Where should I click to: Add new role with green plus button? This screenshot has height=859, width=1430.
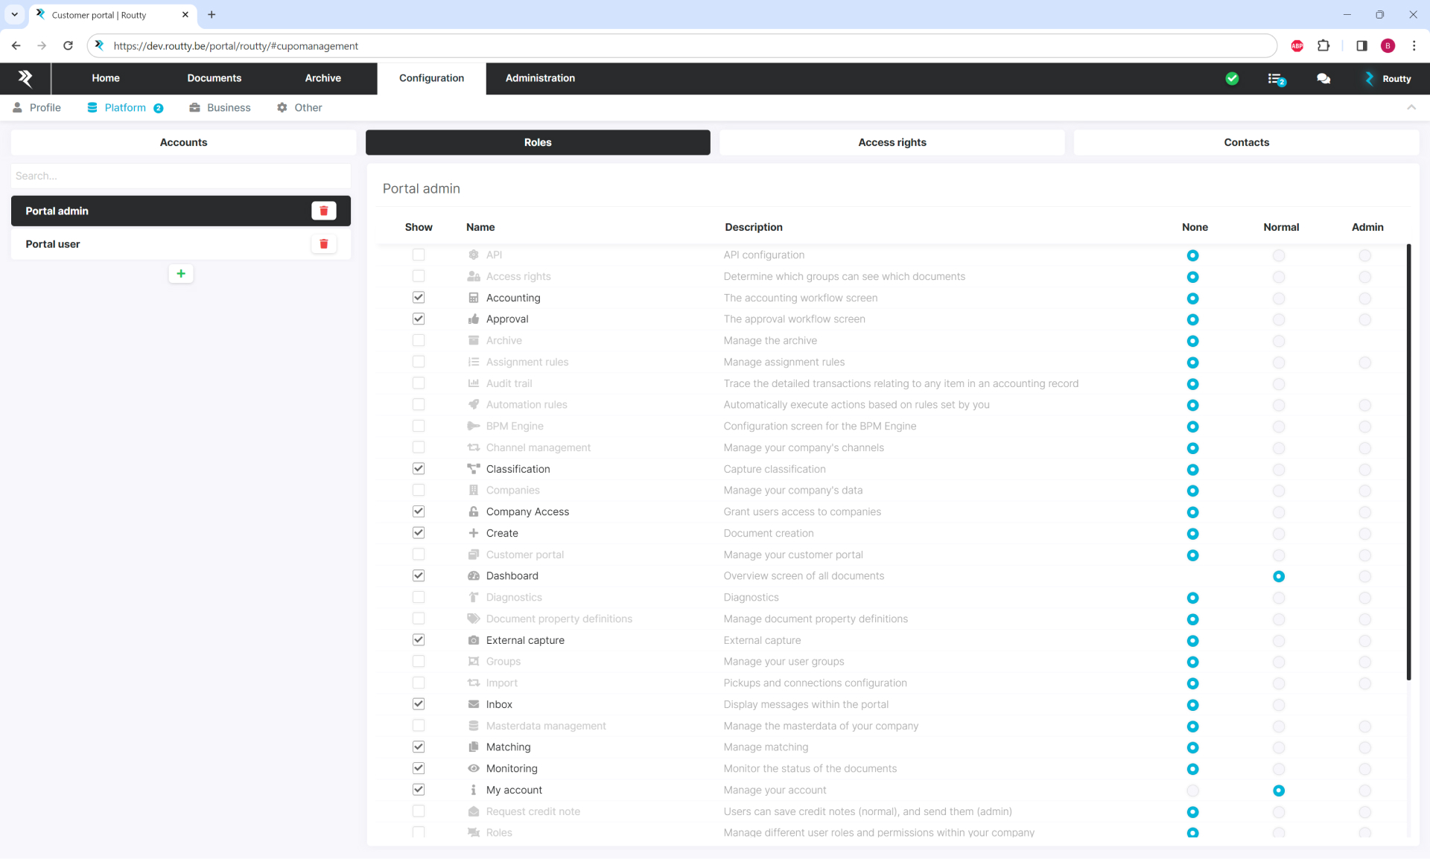(x=181, y=274)
